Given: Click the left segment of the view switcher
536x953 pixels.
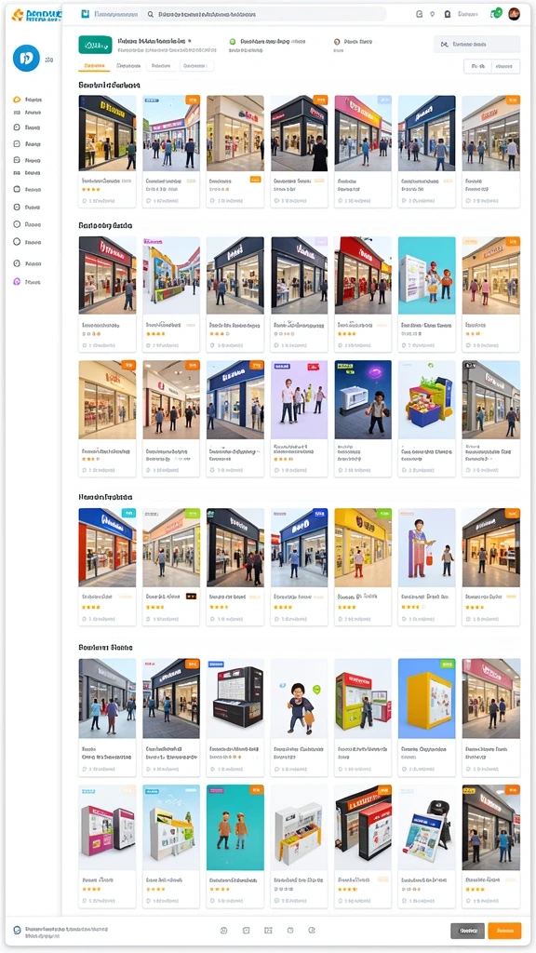Looking at the screenshot, I should [x=477, y=66].
